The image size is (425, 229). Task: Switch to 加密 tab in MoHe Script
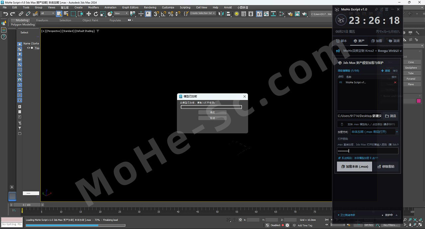(x=377, y=41)
